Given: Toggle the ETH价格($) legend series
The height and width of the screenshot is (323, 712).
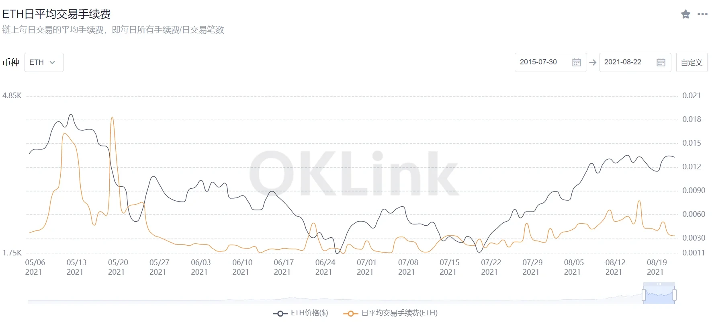Looking at the screenshot, I should pyautogui.click(x=301, y=313).
